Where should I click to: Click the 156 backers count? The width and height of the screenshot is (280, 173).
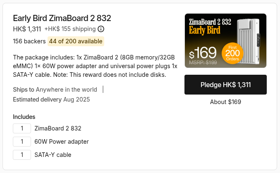coord(29,41)
